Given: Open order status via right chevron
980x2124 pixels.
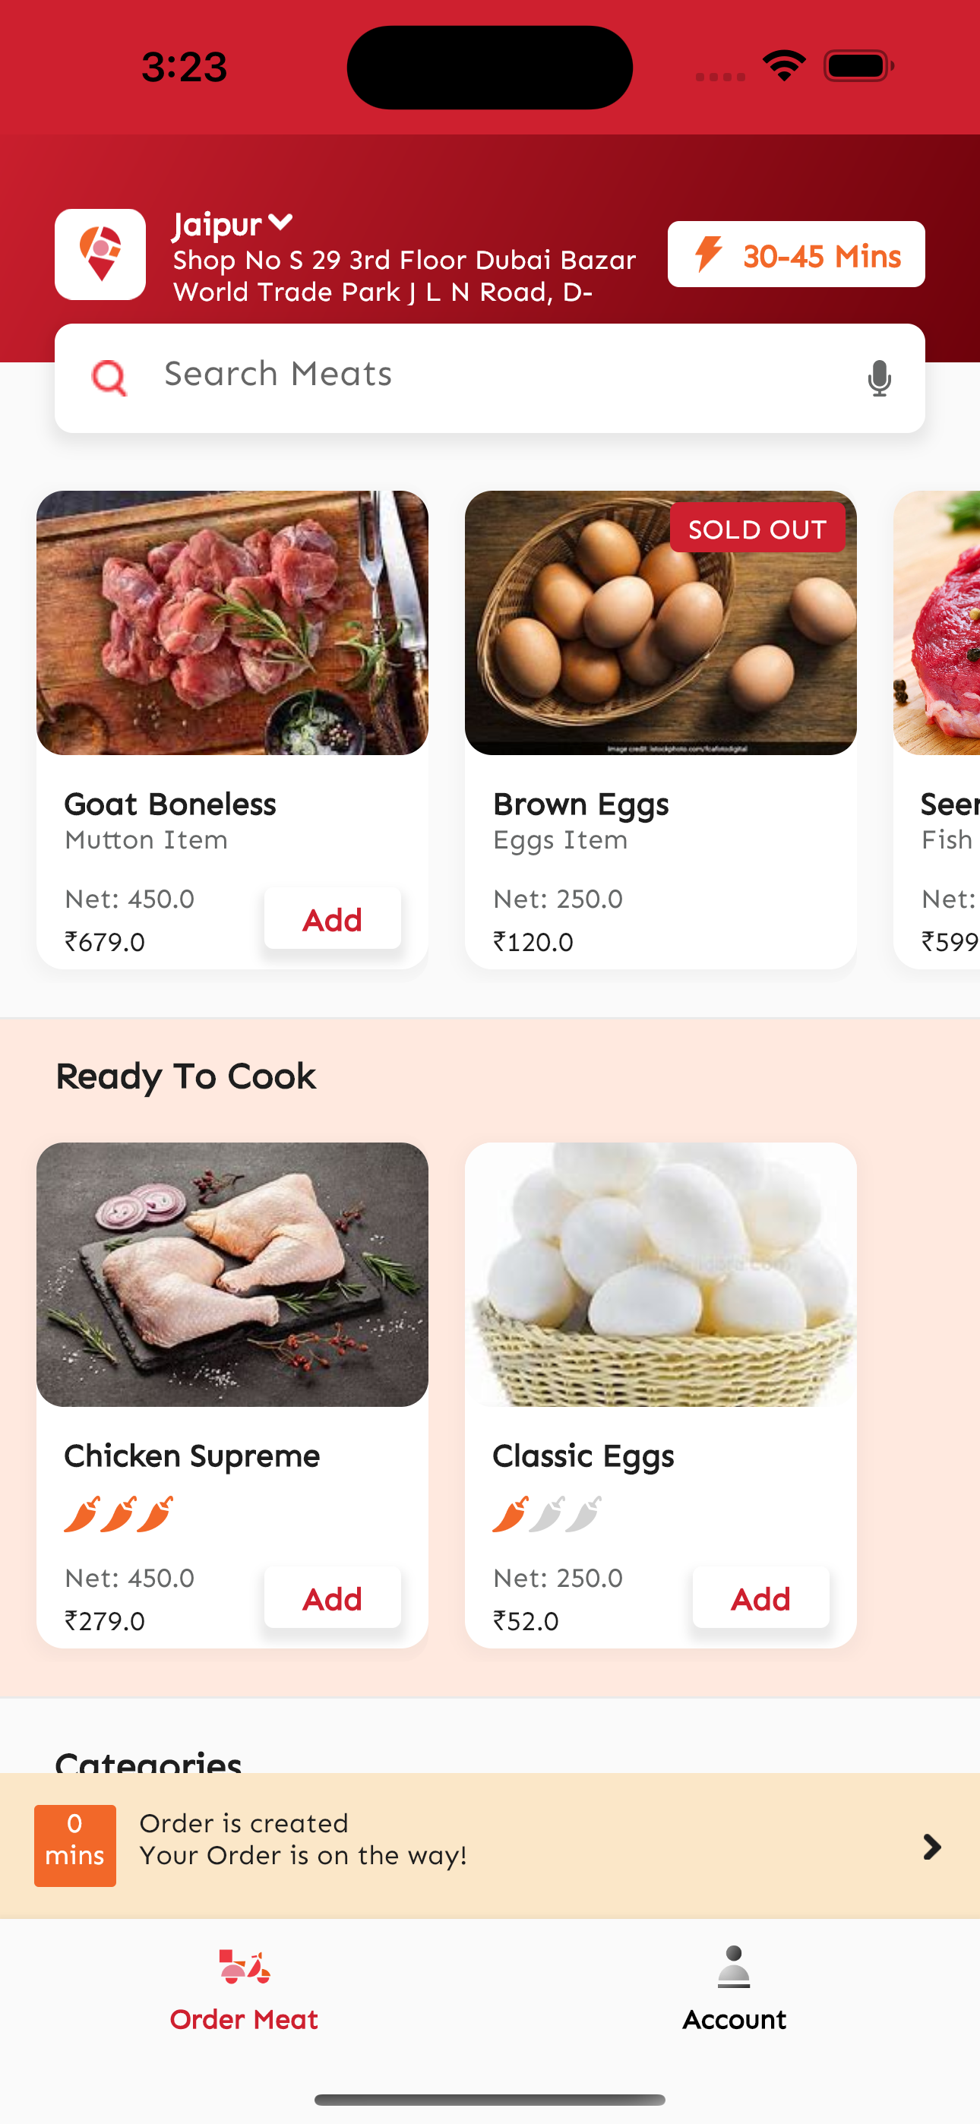Looking at the screenshot, I should point(931,1847).
